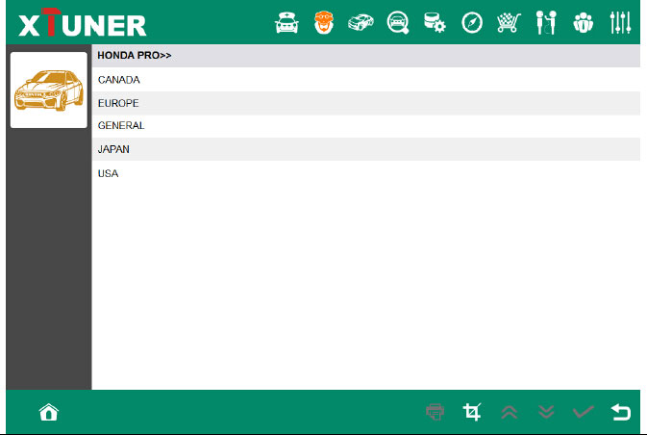Screen dimensions: 647x435
Task: Click the print icon in bottom bar
Action: [435, 412]
